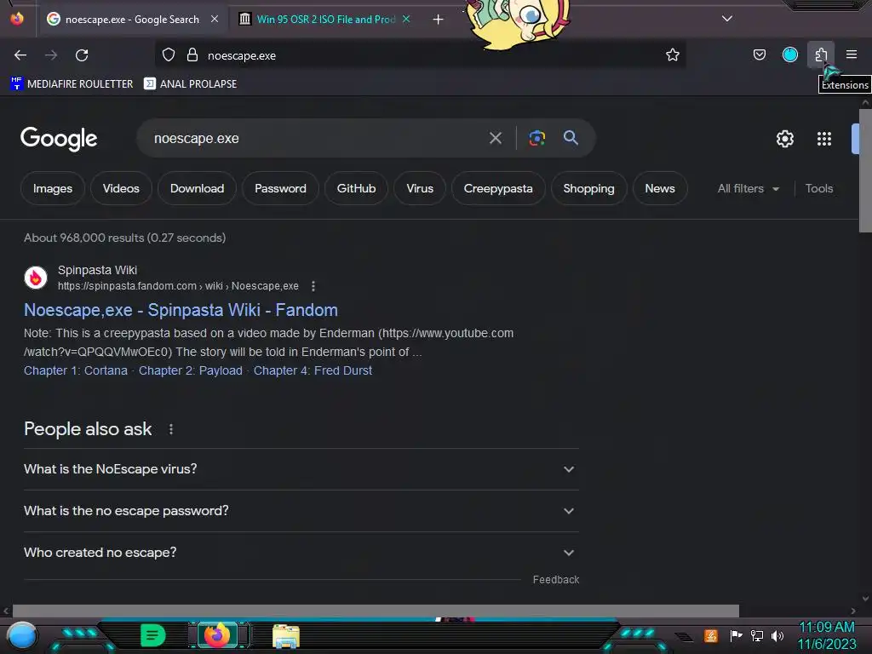Open the network tray icon
872x654 pixels.
tap(756, 635)
